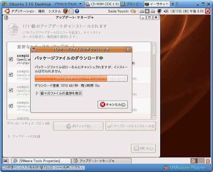
Task: Click the download progress bar
Action: coord(81,78)
